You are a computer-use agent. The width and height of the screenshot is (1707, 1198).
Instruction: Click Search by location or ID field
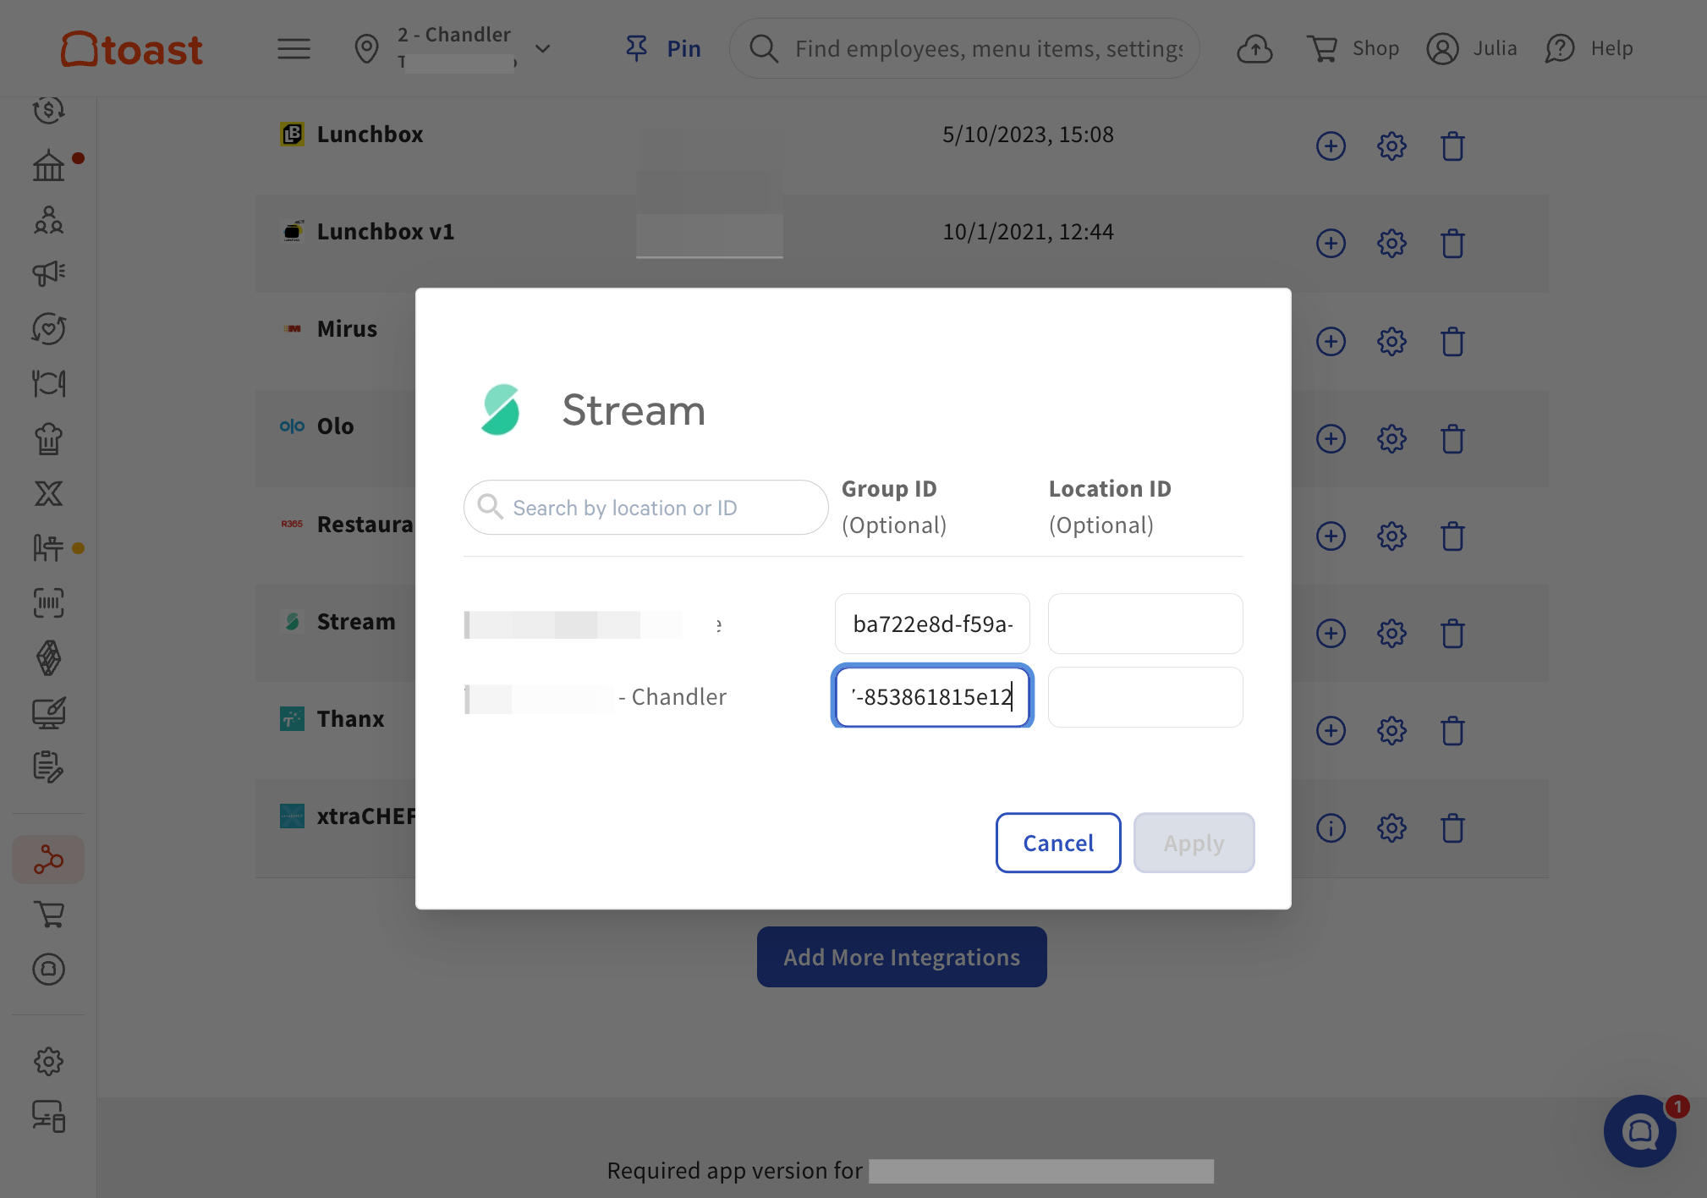point(645,508)
